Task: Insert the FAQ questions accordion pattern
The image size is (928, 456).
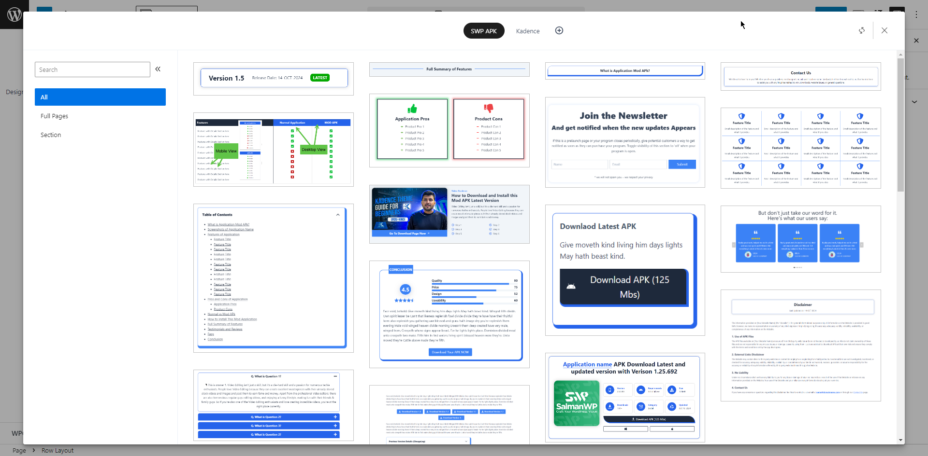Action: 274,405
